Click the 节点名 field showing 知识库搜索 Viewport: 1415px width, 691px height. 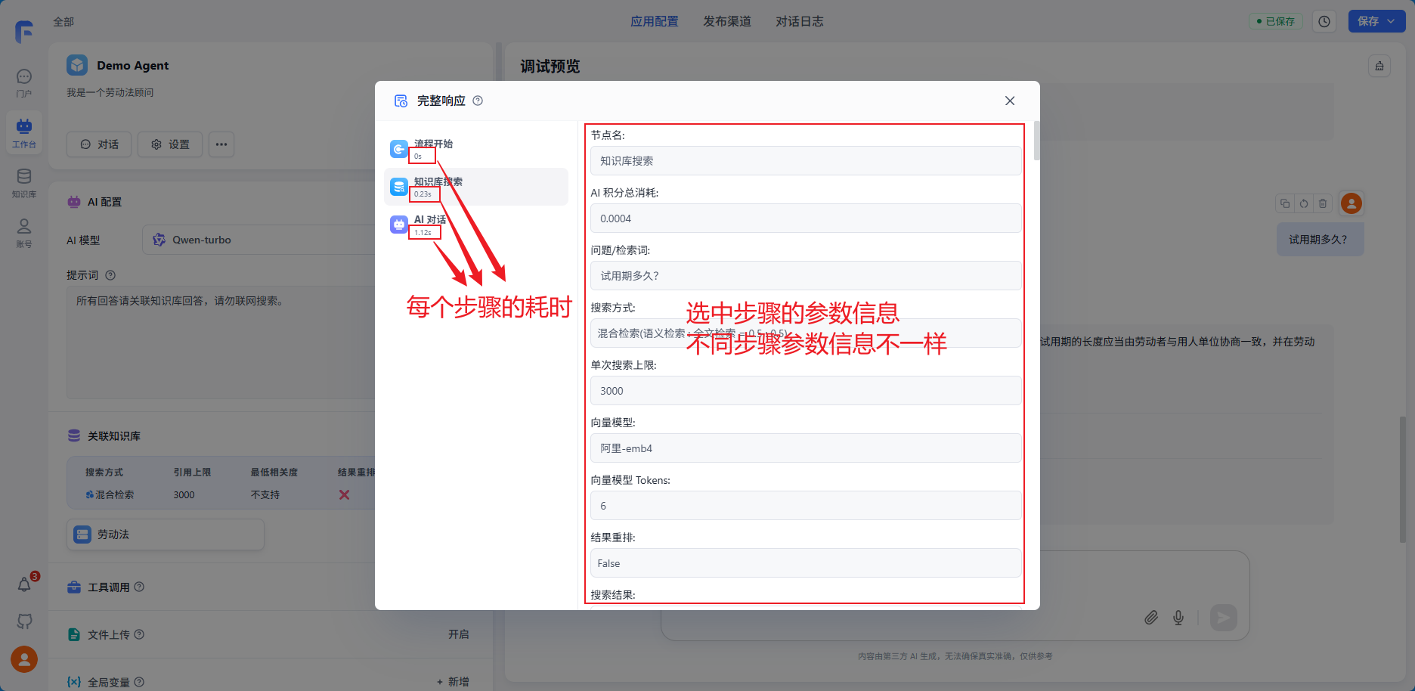pos(805,161)
